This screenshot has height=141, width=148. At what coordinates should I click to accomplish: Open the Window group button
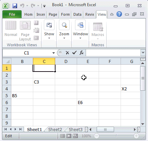click(x=81, y=29)
